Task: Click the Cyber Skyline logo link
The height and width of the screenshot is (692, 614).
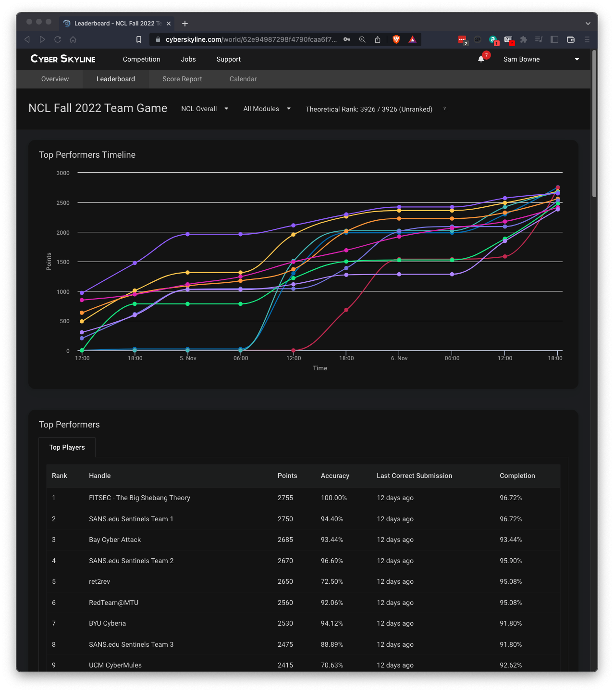Action: coord(63,59)
